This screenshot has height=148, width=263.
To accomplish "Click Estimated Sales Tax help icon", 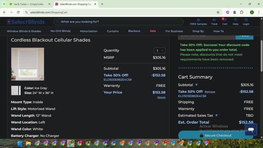I will click(217, 115).
